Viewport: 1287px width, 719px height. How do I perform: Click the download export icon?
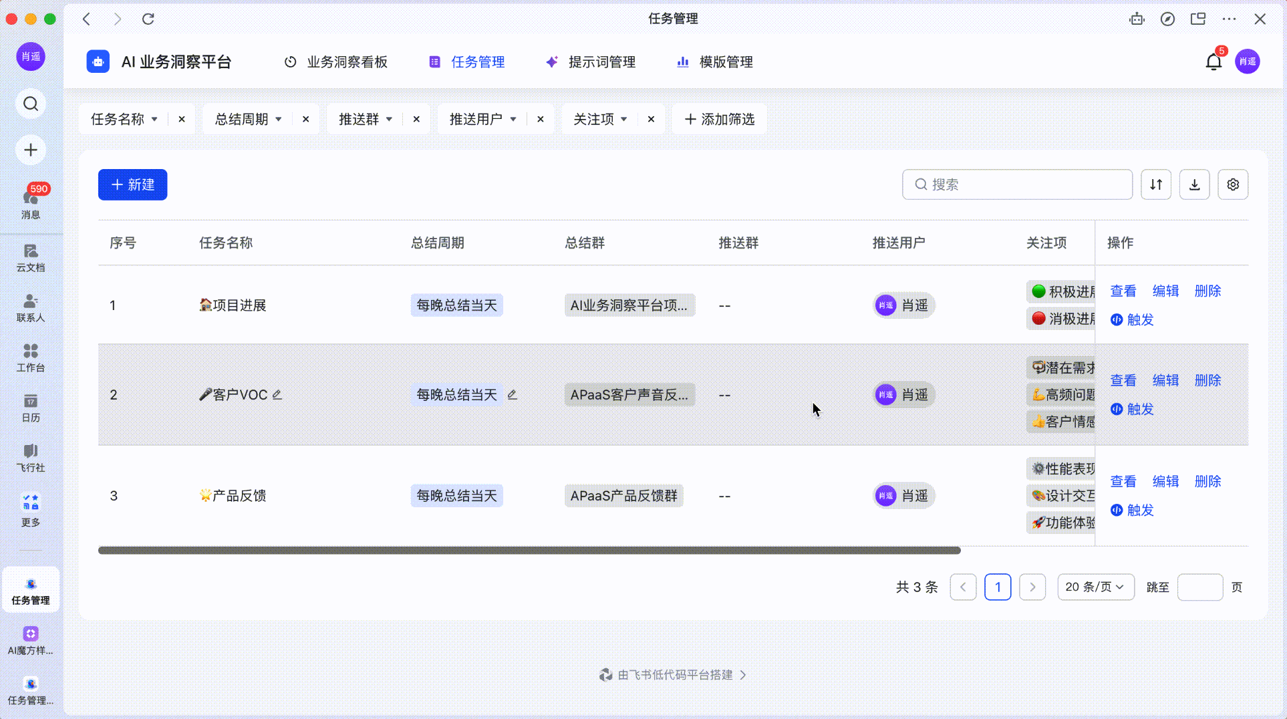(1194, 184)
